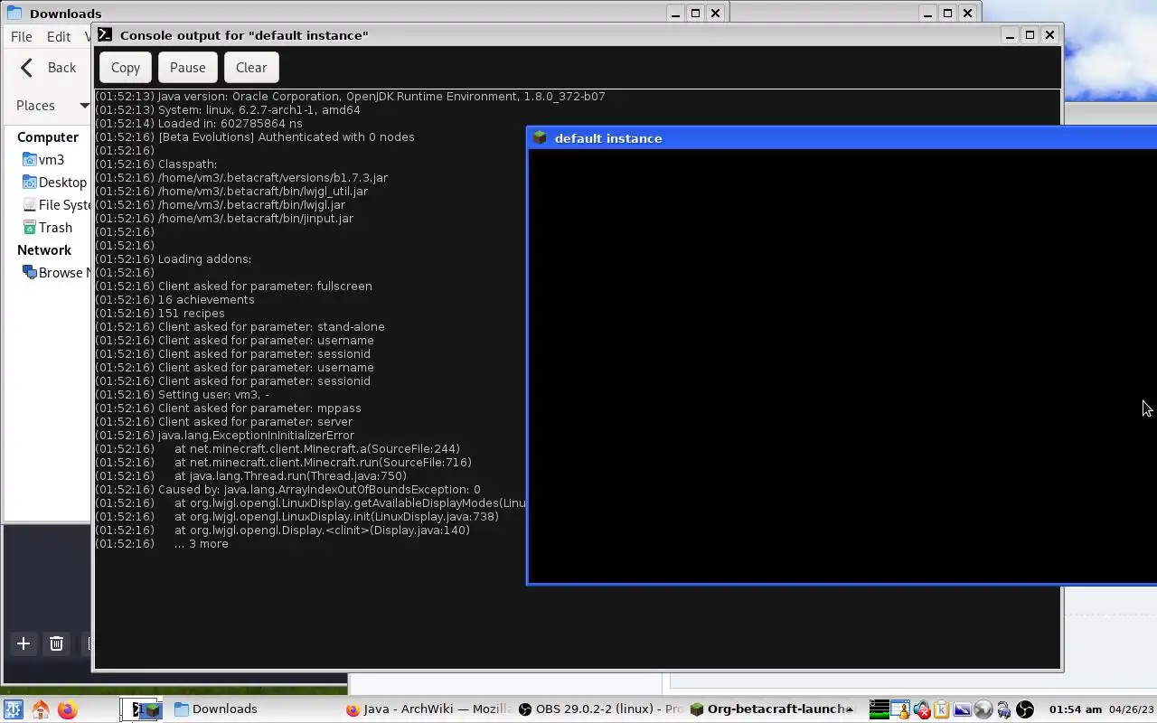Open the clipboard manager tray icon
The image size is (1157, 723).
click(x=941, y=709)
